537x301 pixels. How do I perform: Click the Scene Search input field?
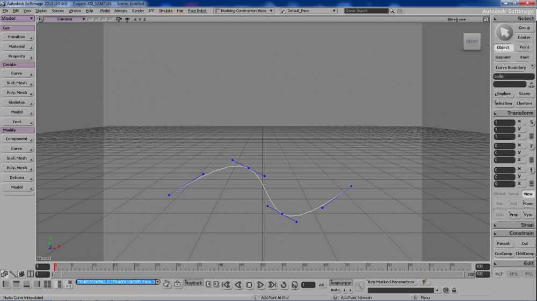point(366,11)
